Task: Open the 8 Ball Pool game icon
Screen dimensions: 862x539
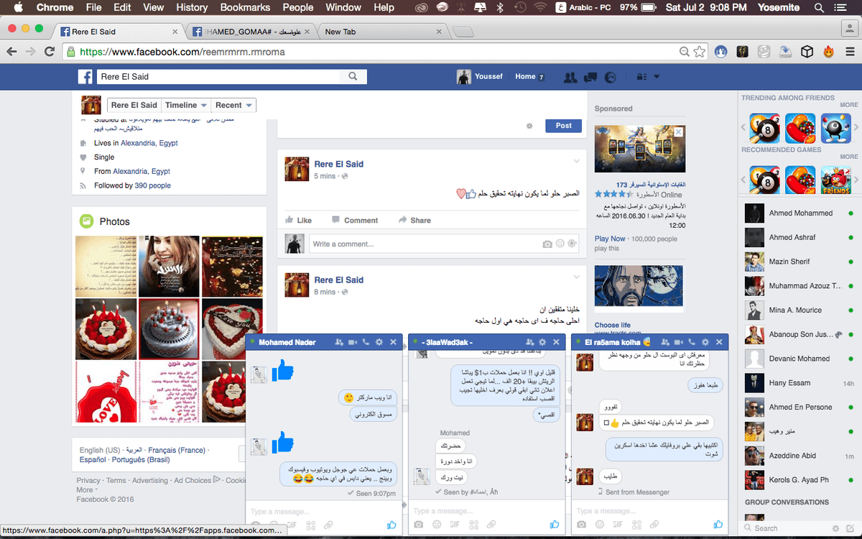Action: coord(765,129)
